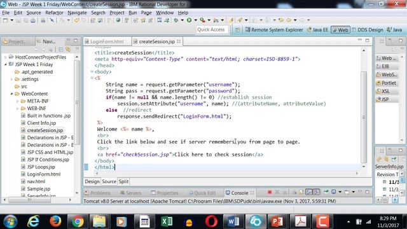407x229 pixels.
Task: Click the Open Web Browser globe icon
Action: tap(118, 20)
